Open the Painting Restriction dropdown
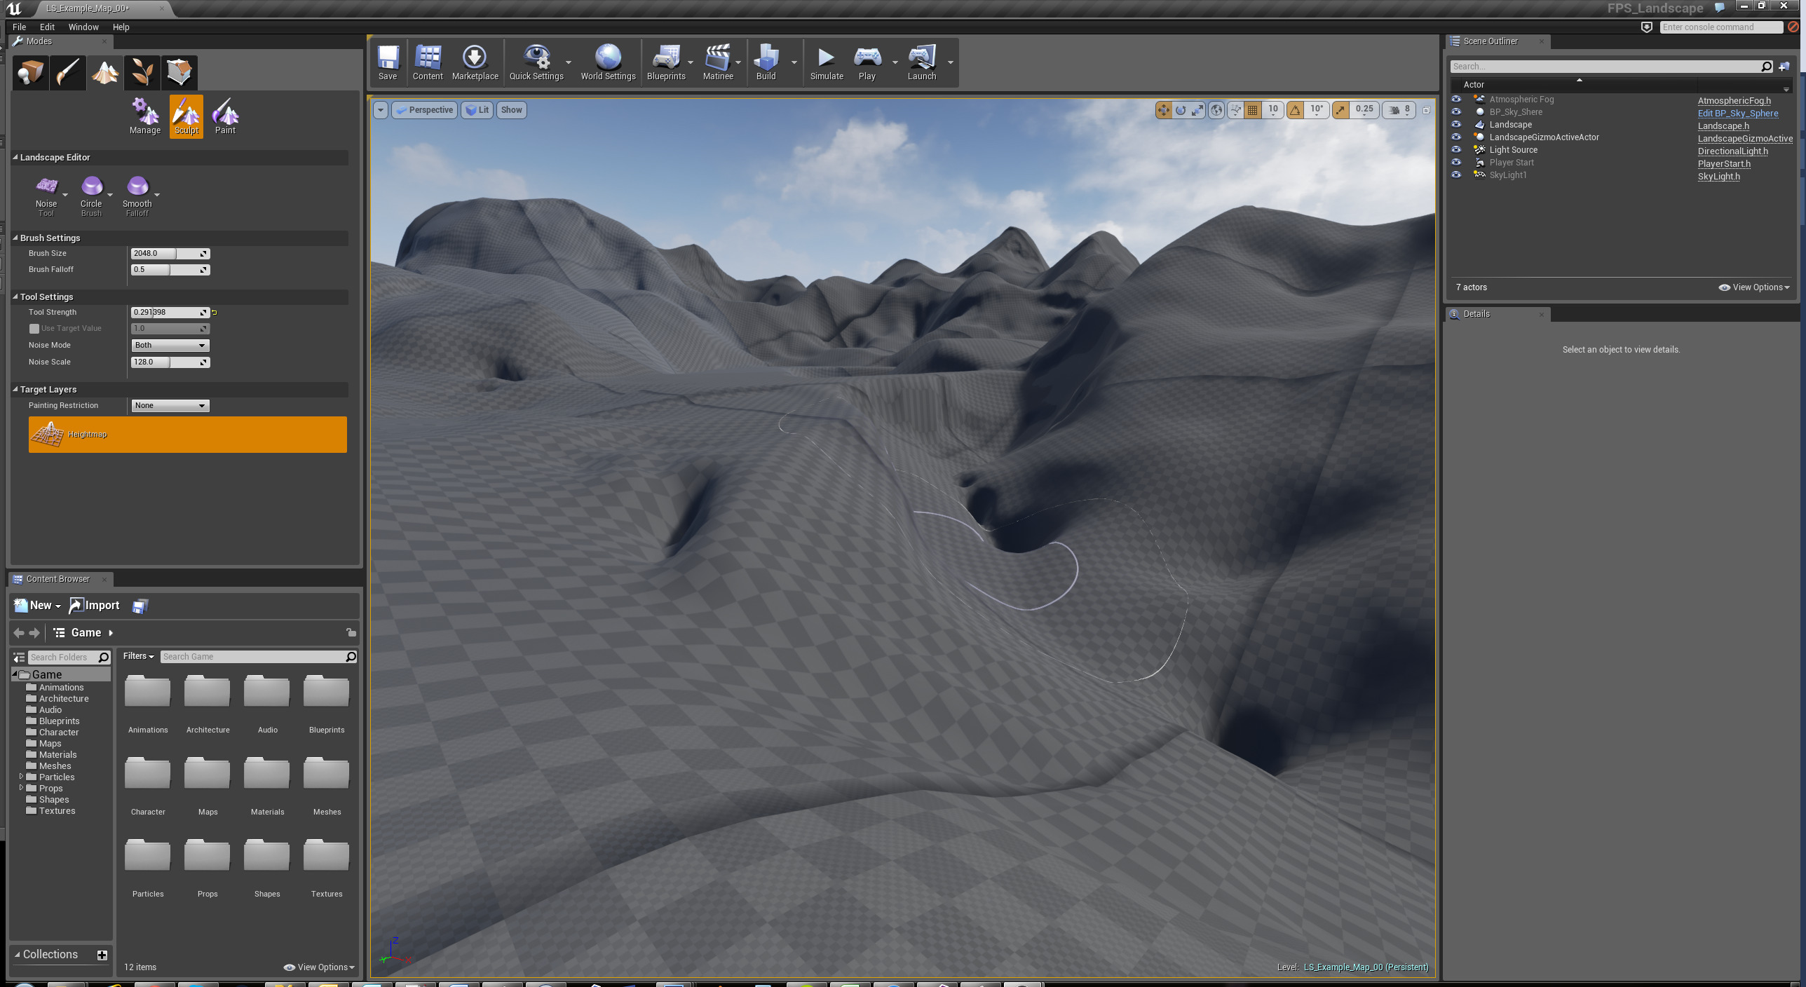 [x=170, y=405]
